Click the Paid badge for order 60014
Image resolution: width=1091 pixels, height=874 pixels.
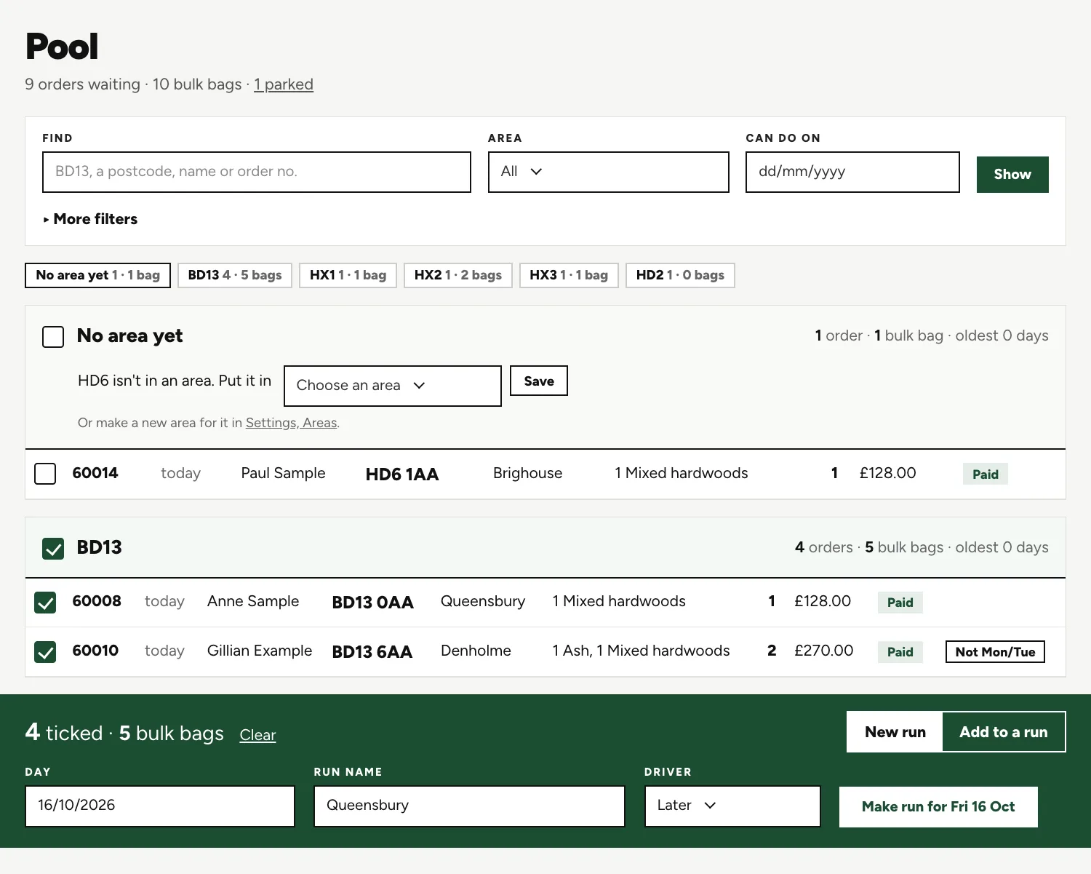click(986, 474)
